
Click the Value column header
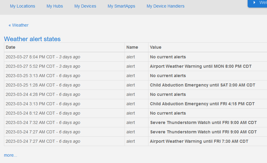(x=156, y=47)
